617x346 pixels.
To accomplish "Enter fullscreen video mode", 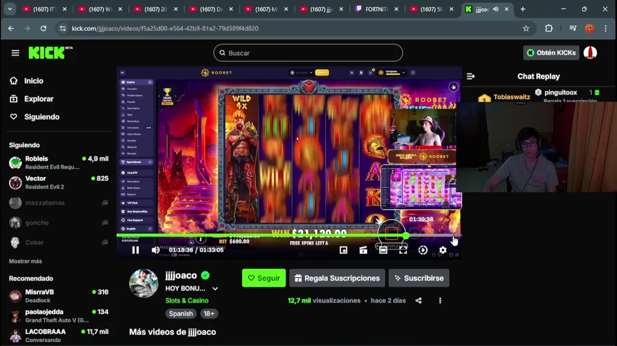I will pyautogui.click(x=403, y=250).
